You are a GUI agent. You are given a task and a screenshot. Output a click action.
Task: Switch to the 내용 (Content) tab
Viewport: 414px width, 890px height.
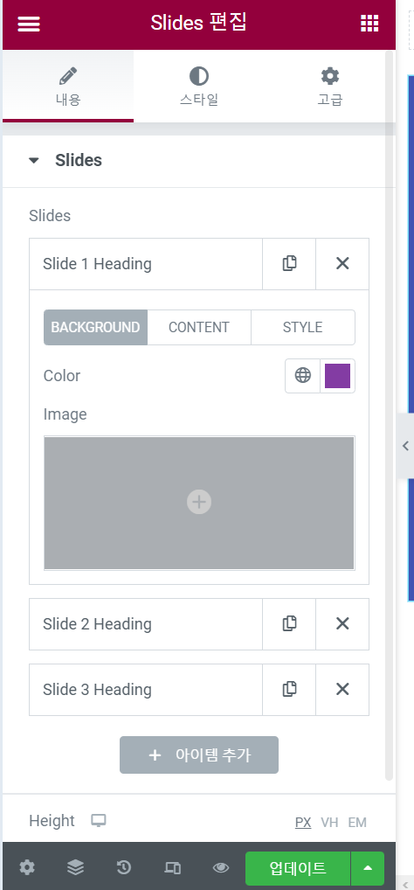click(x=68, y=87)
